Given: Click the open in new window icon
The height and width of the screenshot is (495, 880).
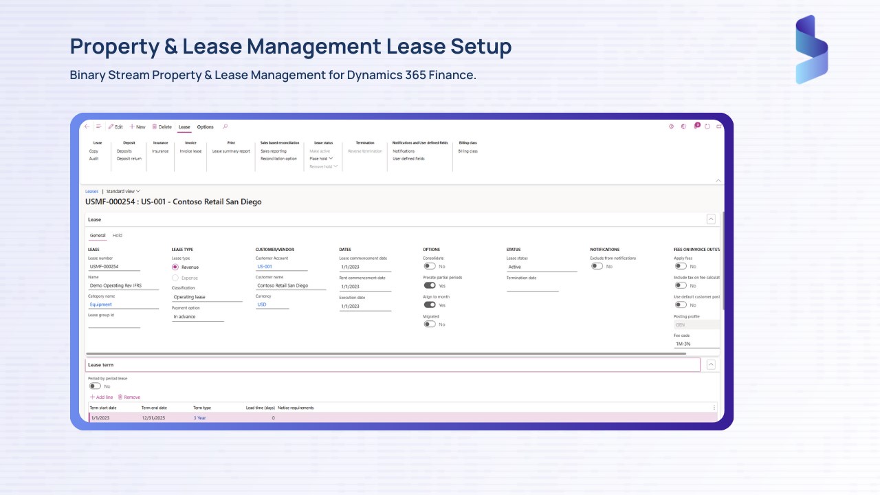Looking at the screenshot, I should [x=718, y=126].
